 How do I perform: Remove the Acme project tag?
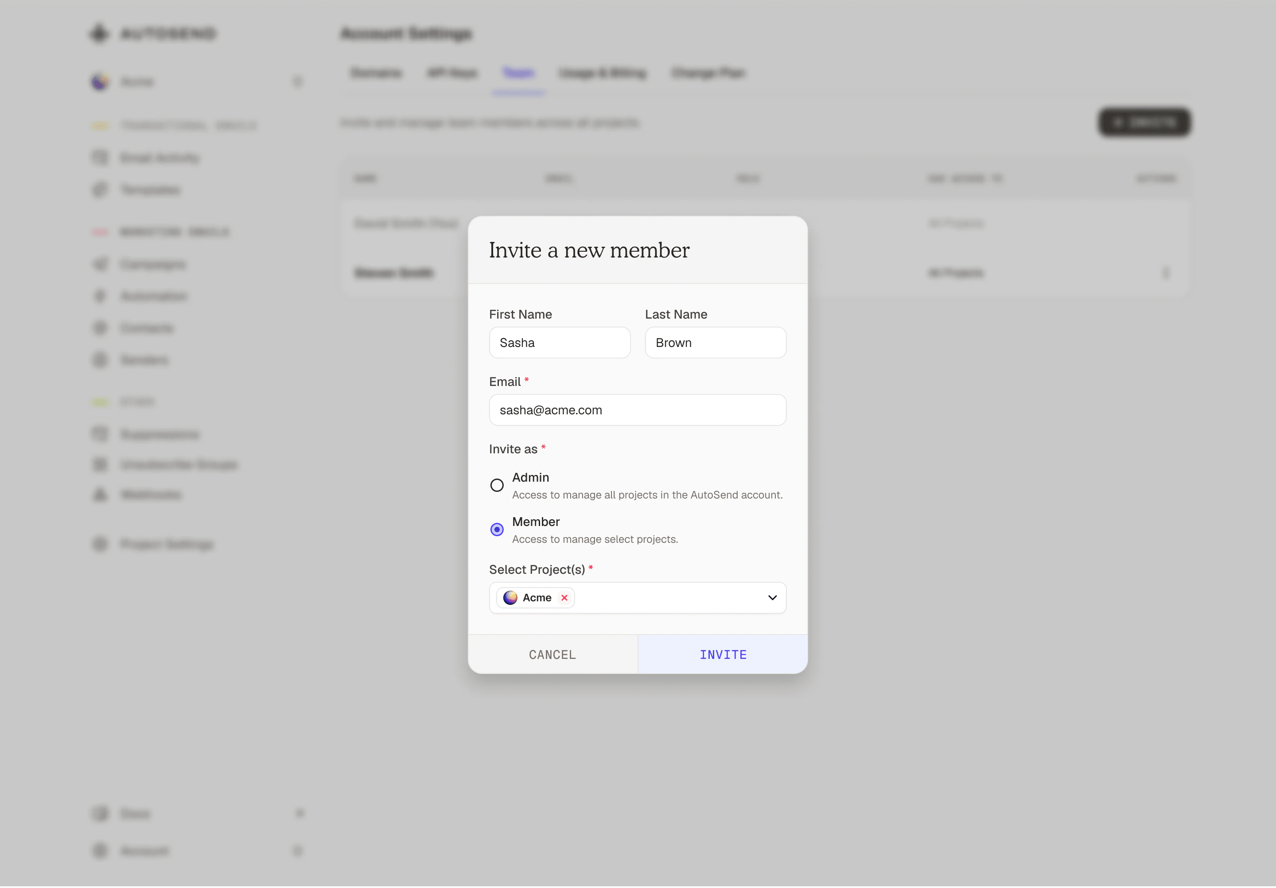point(564,598)
